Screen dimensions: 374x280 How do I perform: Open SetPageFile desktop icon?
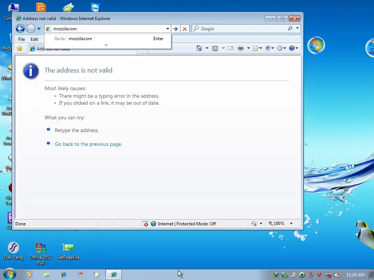coord(68,251)
